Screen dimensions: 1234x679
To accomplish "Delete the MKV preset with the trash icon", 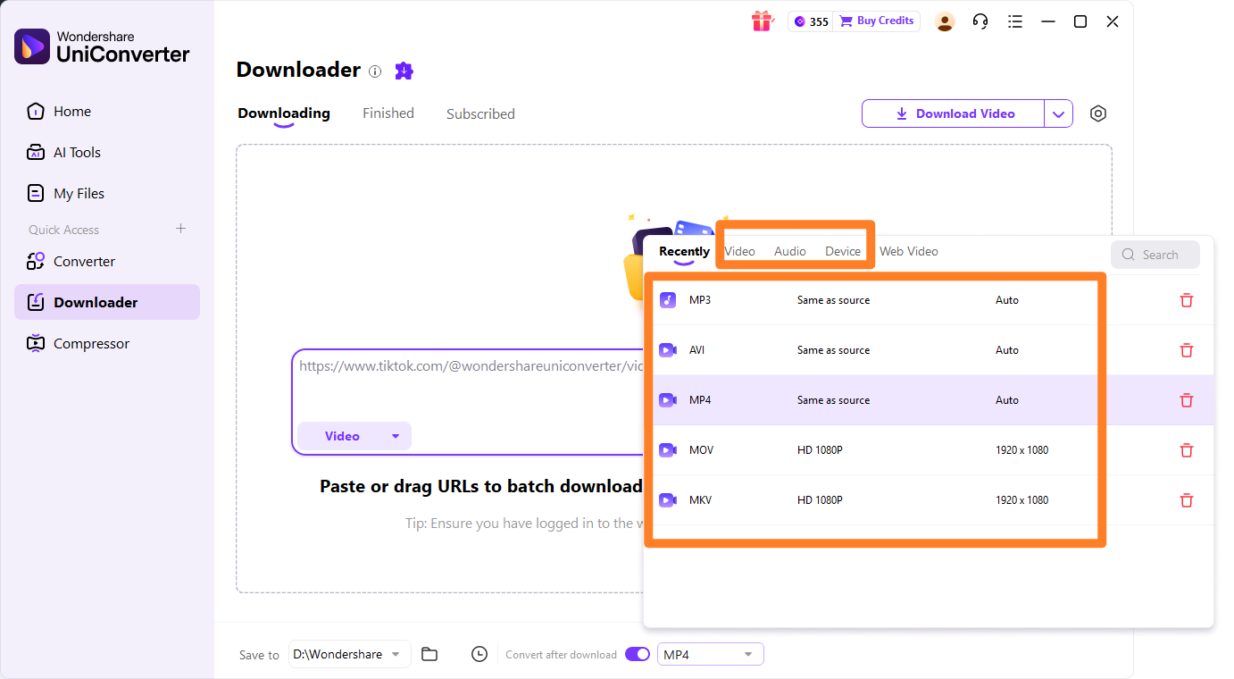I will [x=1187, y=499].
